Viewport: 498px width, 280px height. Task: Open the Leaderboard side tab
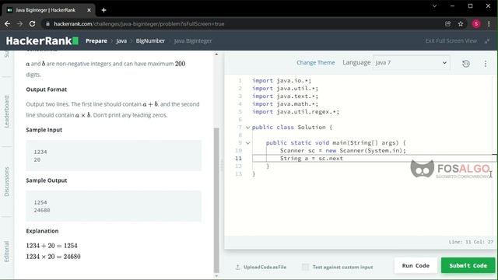click(x=7, y=111)
